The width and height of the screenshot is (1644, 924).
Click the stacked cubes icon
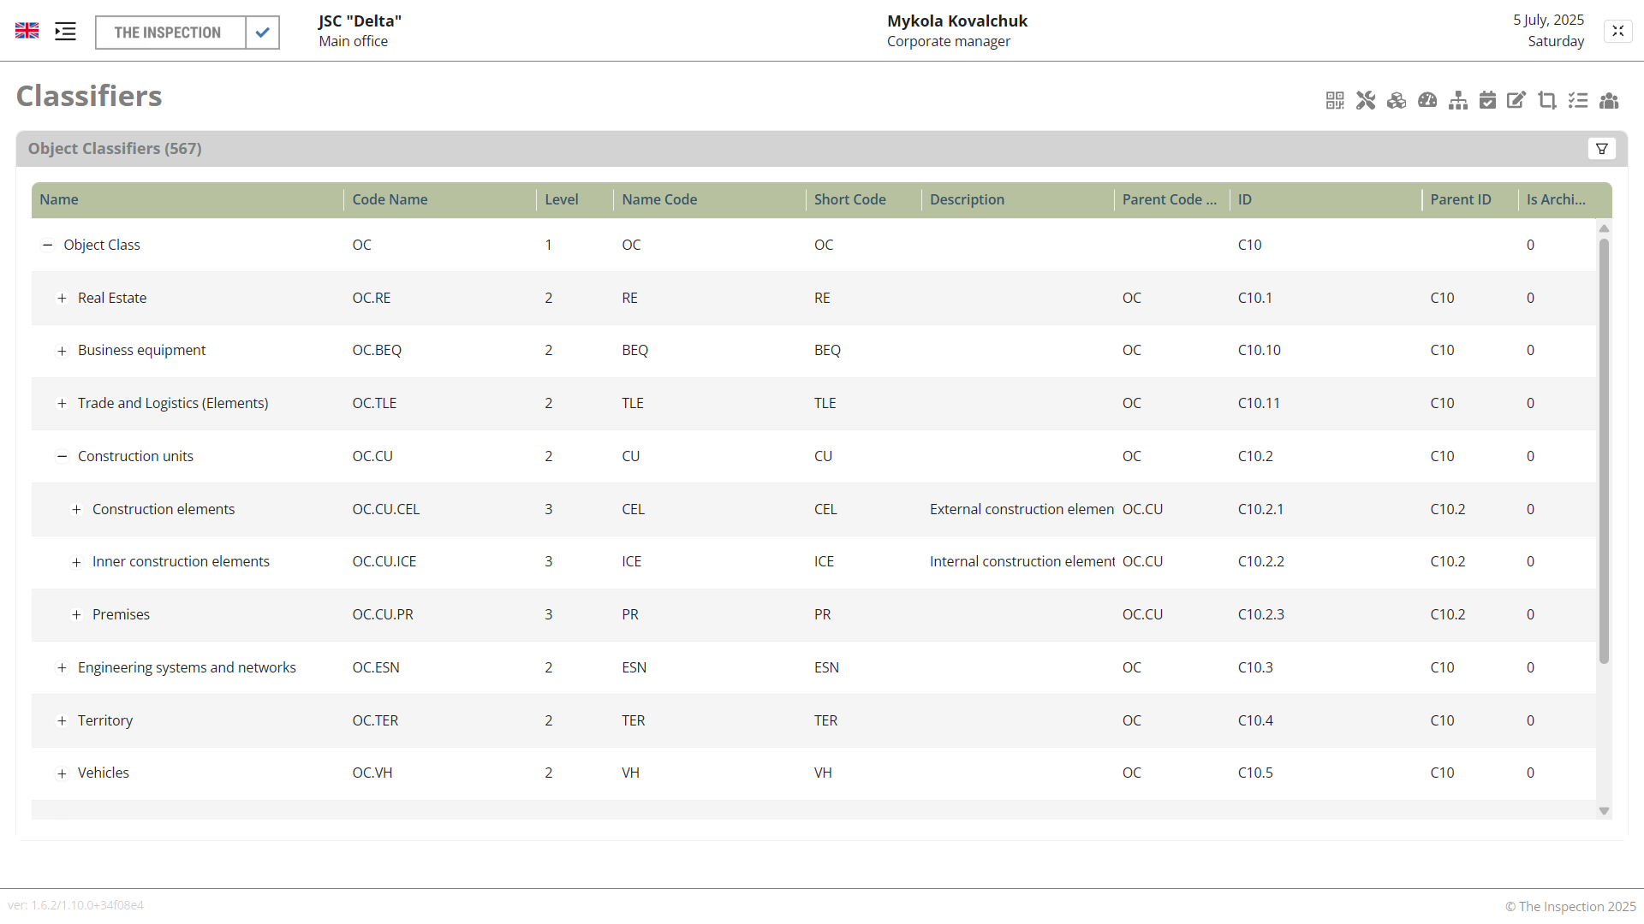click(1397, 101)
